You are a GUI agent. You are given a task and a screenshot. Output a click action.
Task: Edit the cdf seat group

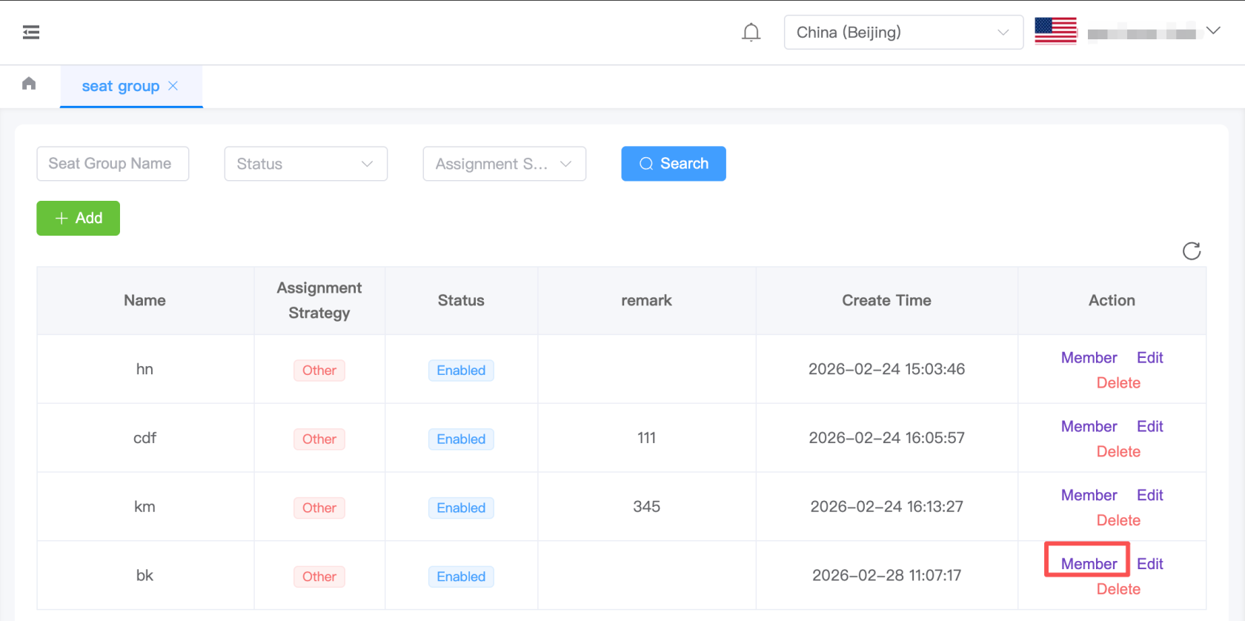point(1150,427)
